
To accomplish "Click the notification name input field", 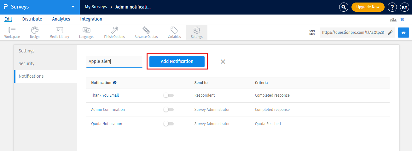I will tap(114, 62).
